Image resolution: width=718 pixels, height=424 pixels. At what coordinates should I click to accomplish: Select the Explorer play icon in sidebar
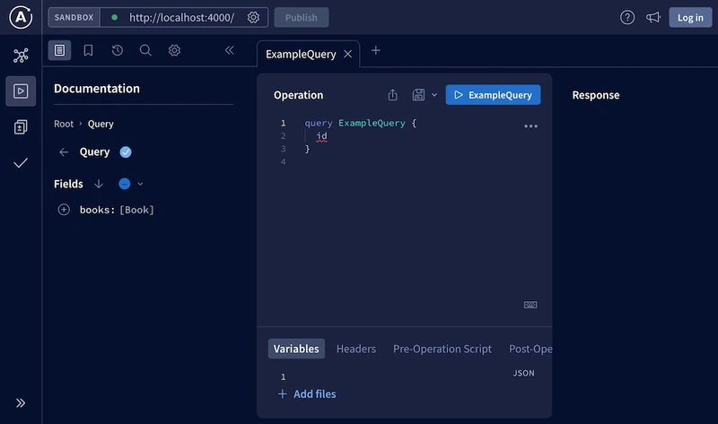(21, 91)
